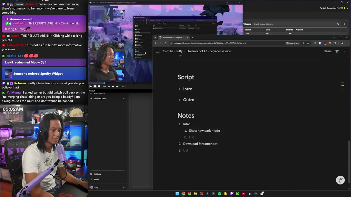Open the Bitwarden shield extension icon
This screenshot has height=197, width=351.
tap(320, 43)
